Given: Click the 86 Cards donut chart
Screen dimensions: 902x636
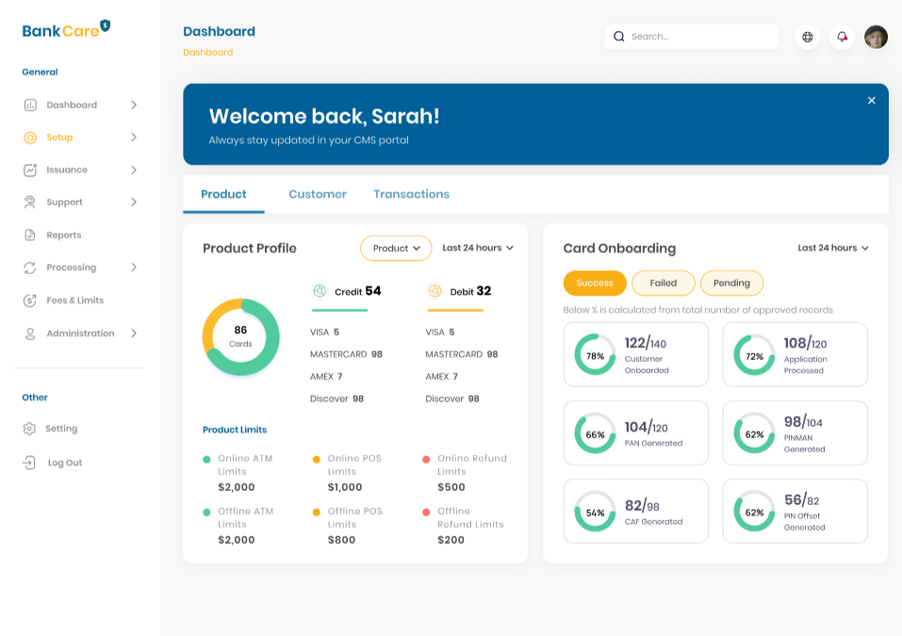Looking at the screenshot, I should click(x=241, y=337).
